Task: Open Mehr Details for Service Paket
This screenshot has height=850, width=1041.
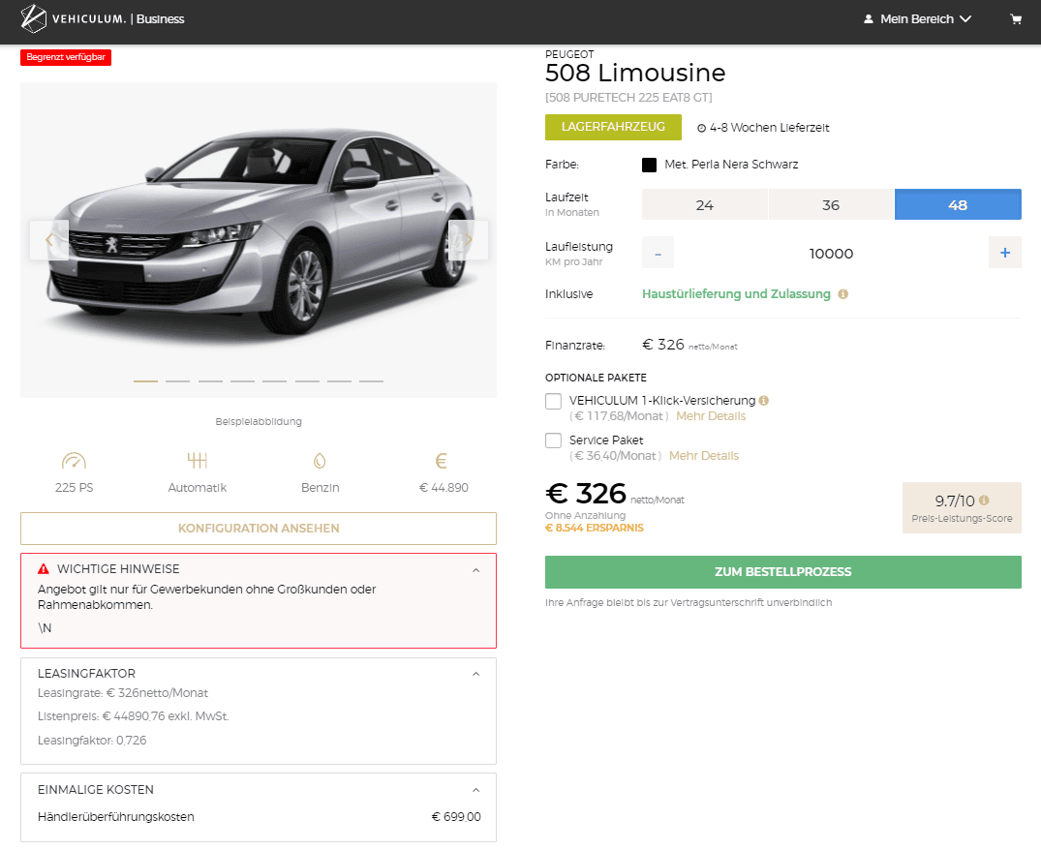Action: coord(704,456)
